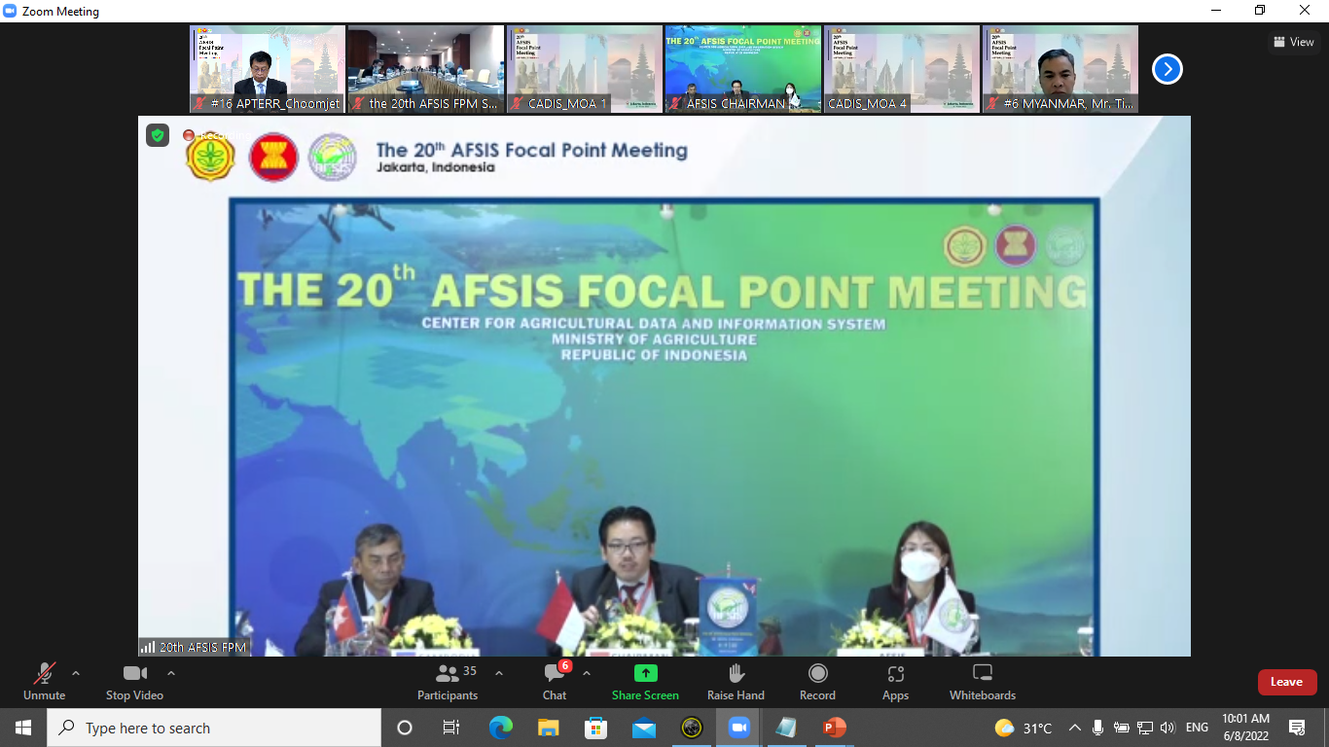Open Chat with 6 unread messages
Viewport: 1329px width, 747px height.
click(x=555, y=681)
